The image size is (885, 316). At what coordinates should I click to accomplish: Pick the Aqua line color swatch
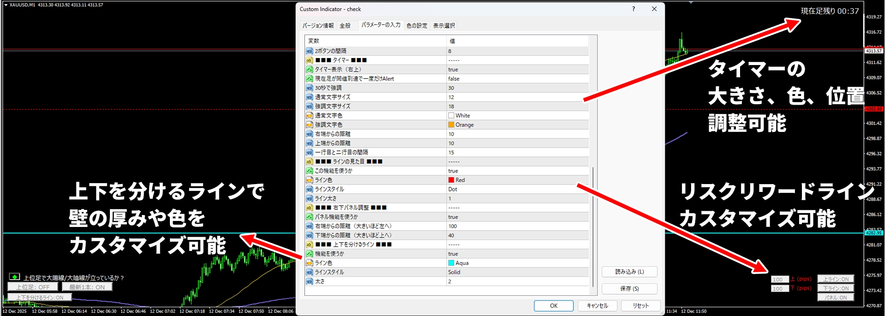point(451,263)
